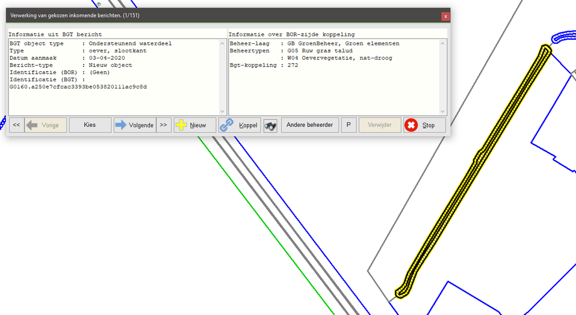The height and width of the screenshot is (315, 576).
Task: Click the binoculars search icon button
Action: tap(270, 126)
